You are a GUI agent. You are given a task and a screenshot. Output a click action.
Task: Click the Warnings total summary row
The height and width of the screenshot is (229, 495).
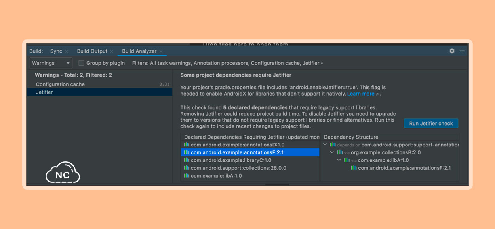click(73, 75)
